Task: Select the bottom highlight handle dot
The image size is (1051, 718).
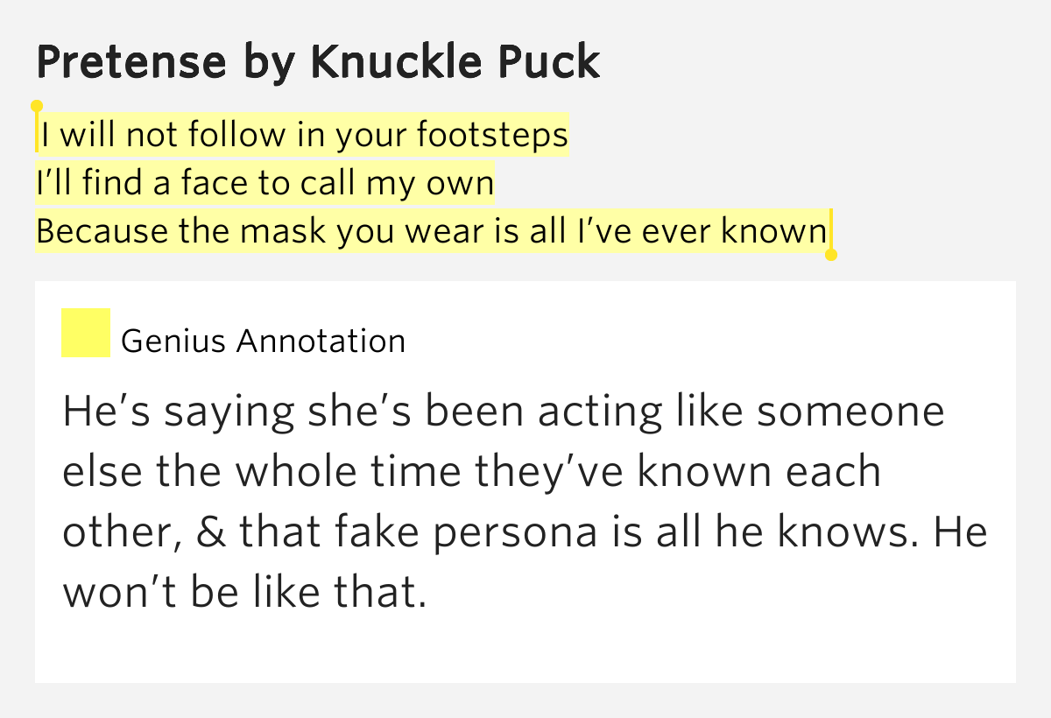Action: tap(831, 255)
